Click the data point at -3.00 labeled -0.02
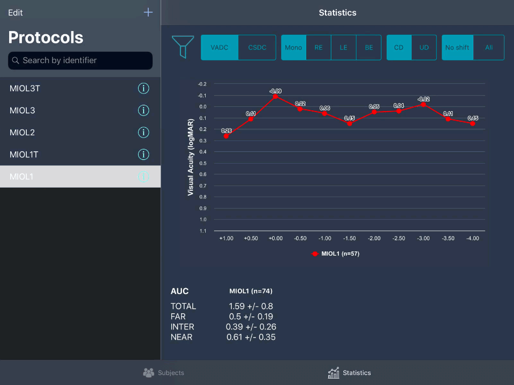 pyautogui.click(x=423, y=104)
